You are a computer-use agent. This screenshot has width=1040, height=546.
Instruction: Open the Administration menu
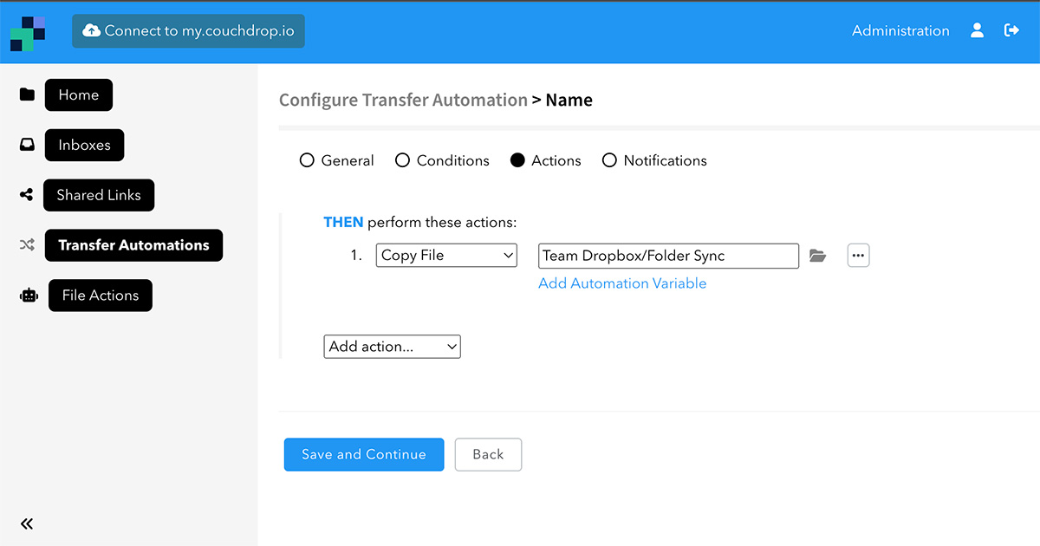(x=900, y=30)
